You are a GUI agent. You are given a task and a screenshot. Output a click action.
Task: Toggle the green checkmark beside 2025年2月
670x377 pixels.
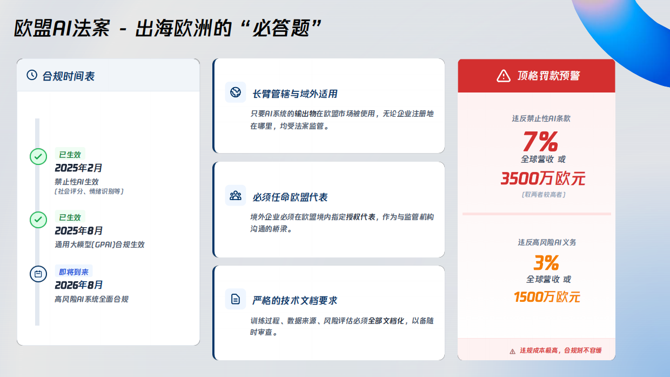37,157
